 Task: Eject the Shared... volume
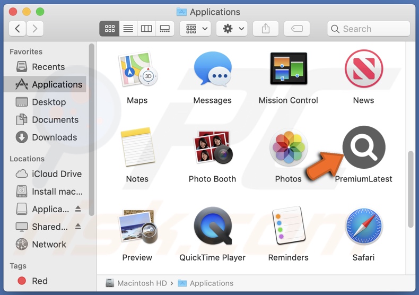(78, 227)
